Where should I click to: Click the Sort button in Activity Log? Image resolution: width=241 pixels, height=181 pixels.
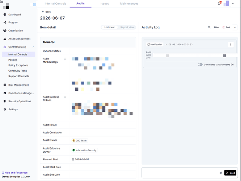pos(227,27)
